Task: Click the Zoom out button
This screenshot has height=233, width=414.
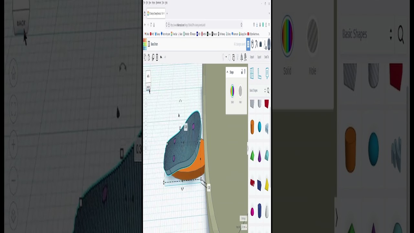Action: [146, 136]
